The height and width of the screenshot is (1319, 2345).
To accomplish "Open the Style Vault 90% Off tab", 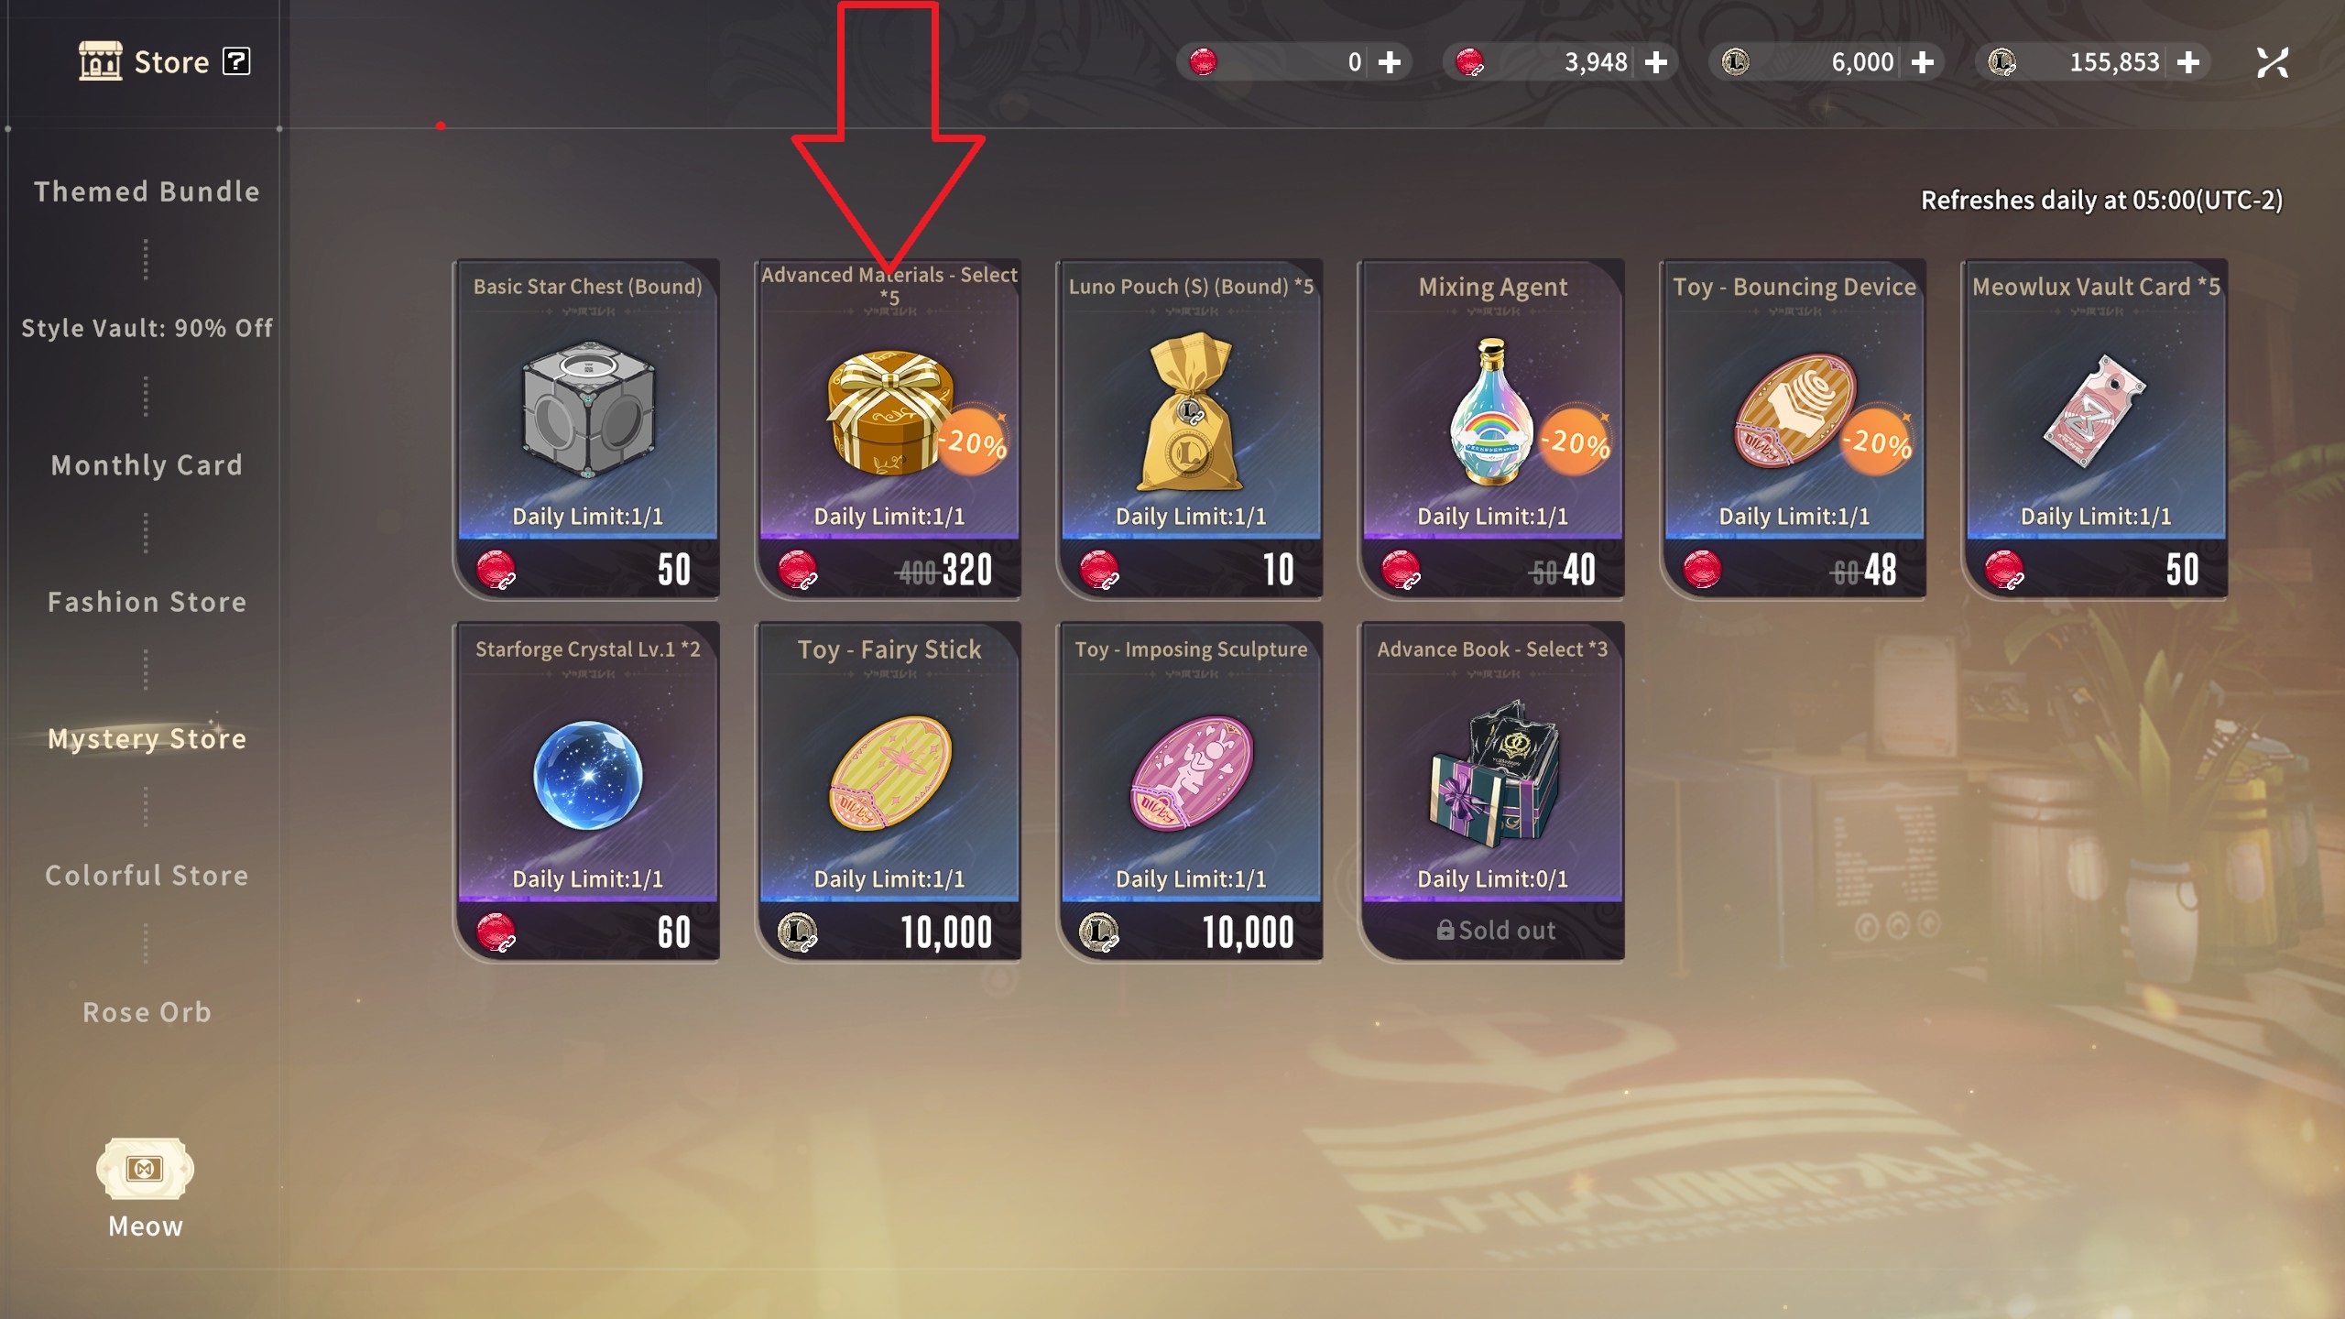I will click(x=147, y=328).
